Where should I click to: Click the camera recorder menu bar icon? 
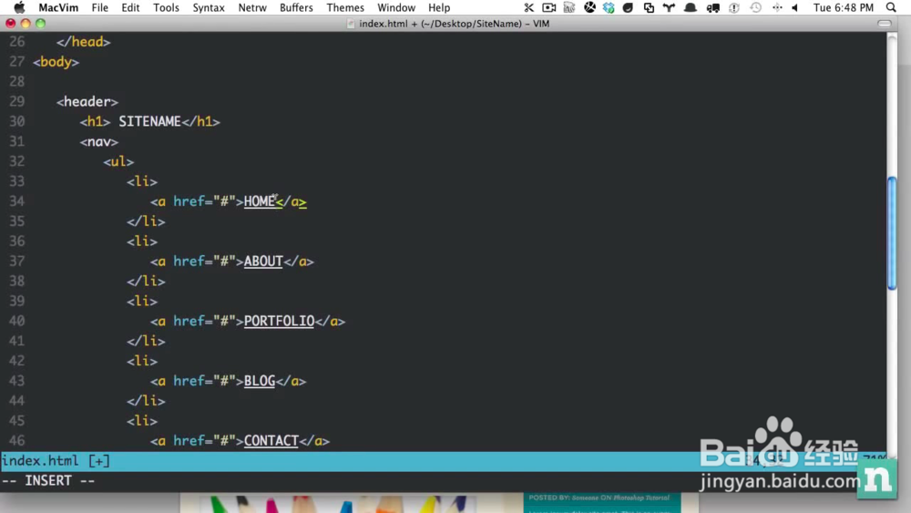click(x=549, y=7)
